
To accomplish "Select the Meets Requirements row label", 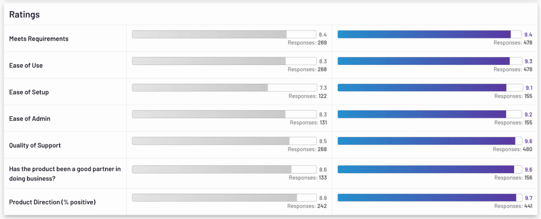I will [x=39, y=39].
